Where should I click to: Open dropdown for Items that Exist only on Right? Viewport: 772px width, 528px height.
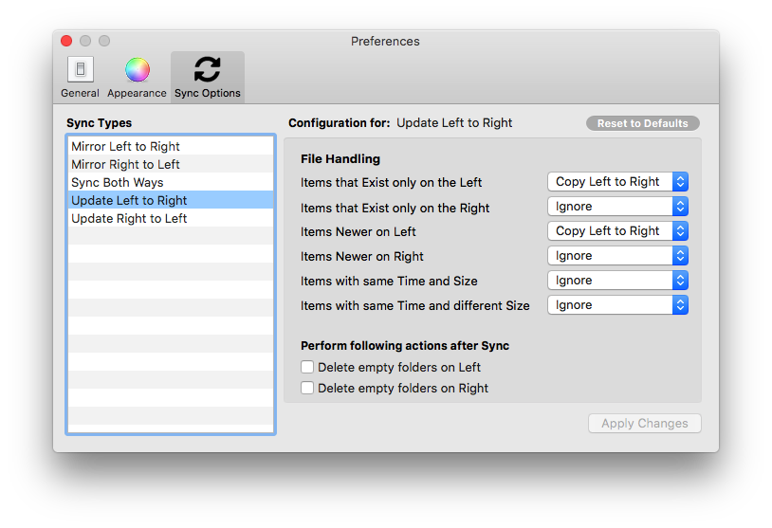[617, 207]
